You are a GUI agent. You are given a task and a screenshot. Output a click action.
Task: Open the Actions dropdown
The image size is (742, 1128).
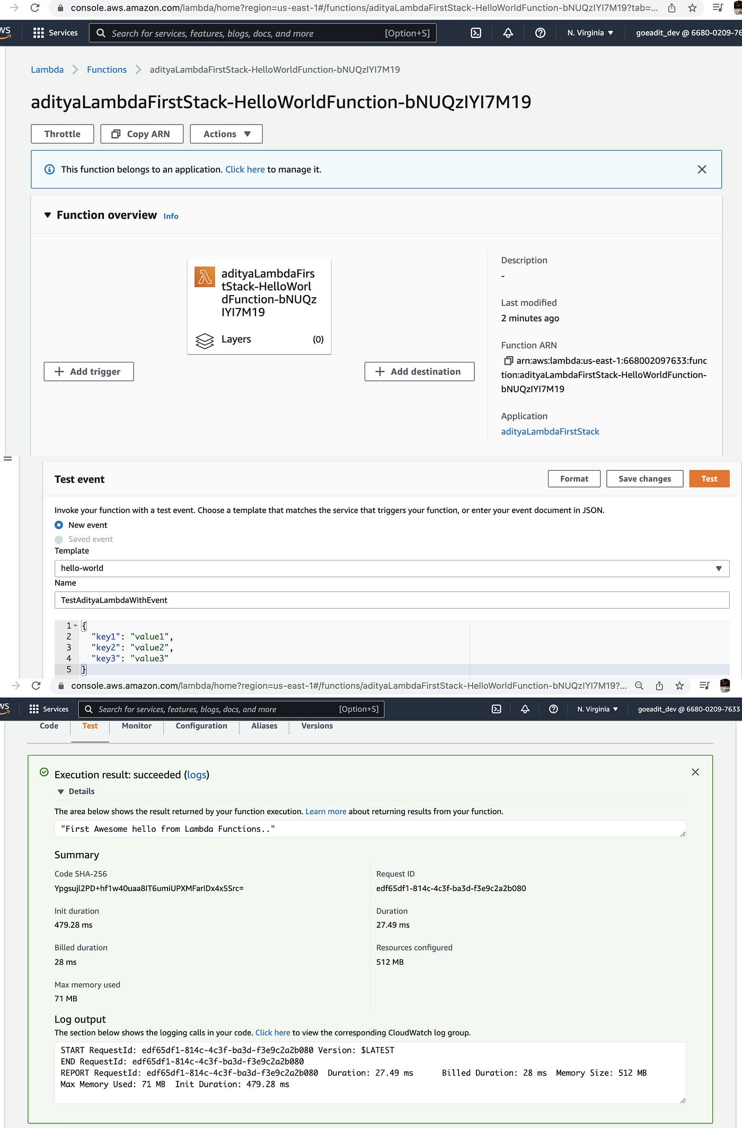pyautogui.click(x=226, y=134)
